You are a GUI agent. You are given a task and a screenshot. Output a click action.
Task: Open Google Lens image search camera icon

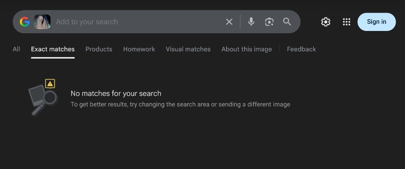coord(269,22)
